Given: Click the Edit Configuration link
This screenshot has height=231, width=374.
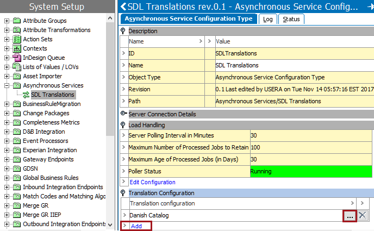Looking at the screenshot, I should pyautogui.click(x=152, y=182).
